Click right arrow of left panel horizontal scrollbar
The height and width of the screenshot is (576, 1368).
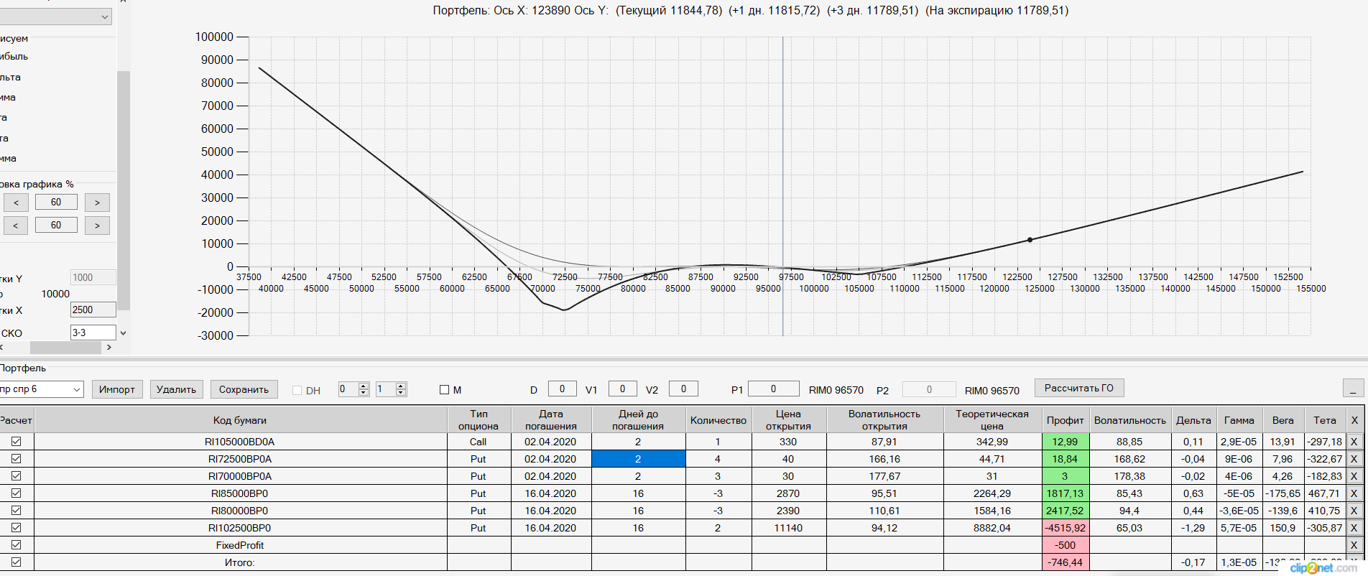pyautogui.click(x=108, y=348)
